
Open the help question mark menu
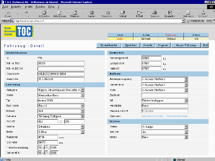(59, 7)
